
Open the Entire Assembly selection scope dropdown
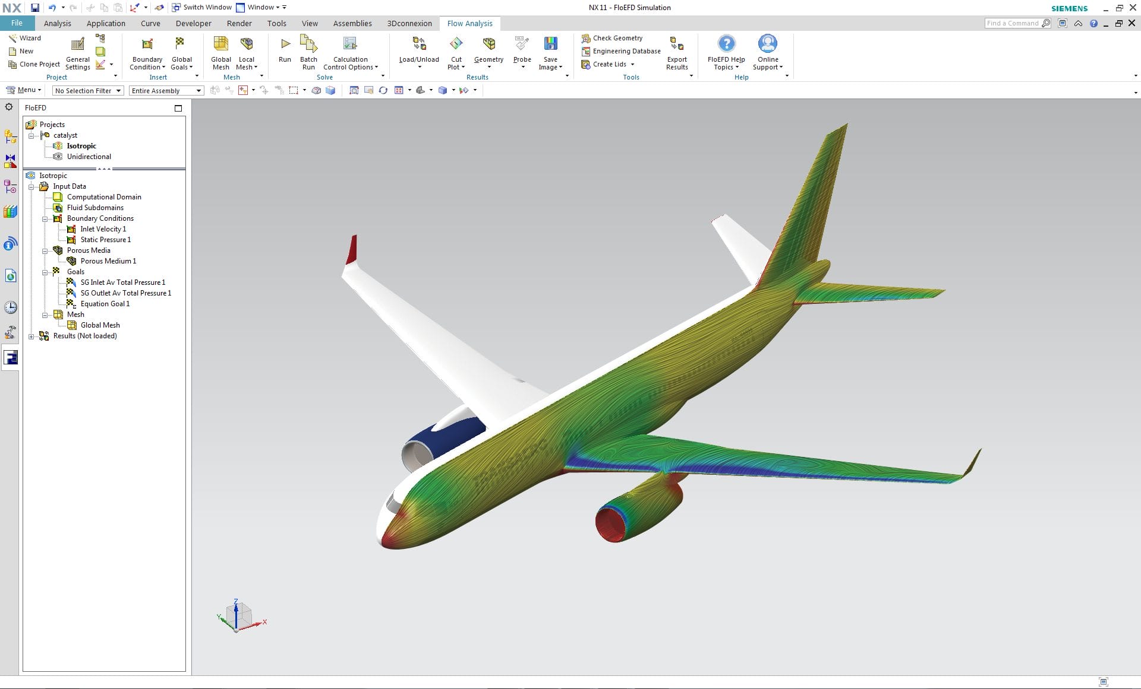[x=198, y=90]
